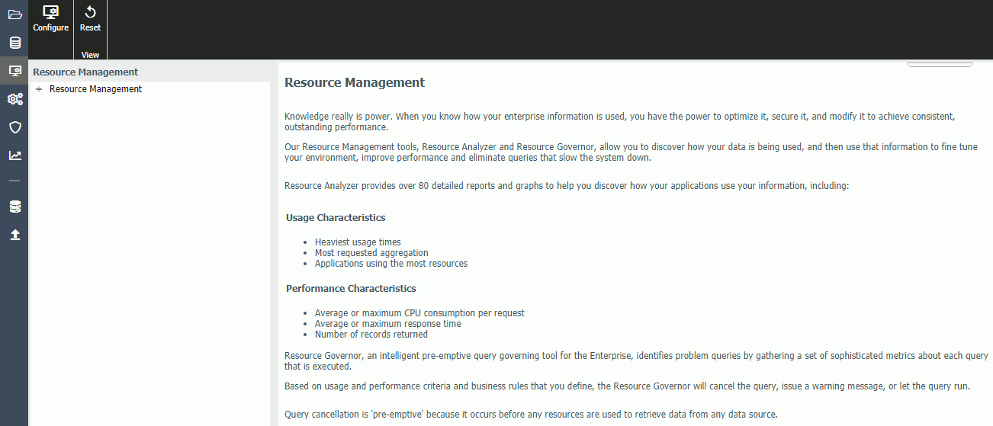Click the Configure button in ribbon
The width and height of the screenshot is (993, 426).
click(x=51, y=18)
